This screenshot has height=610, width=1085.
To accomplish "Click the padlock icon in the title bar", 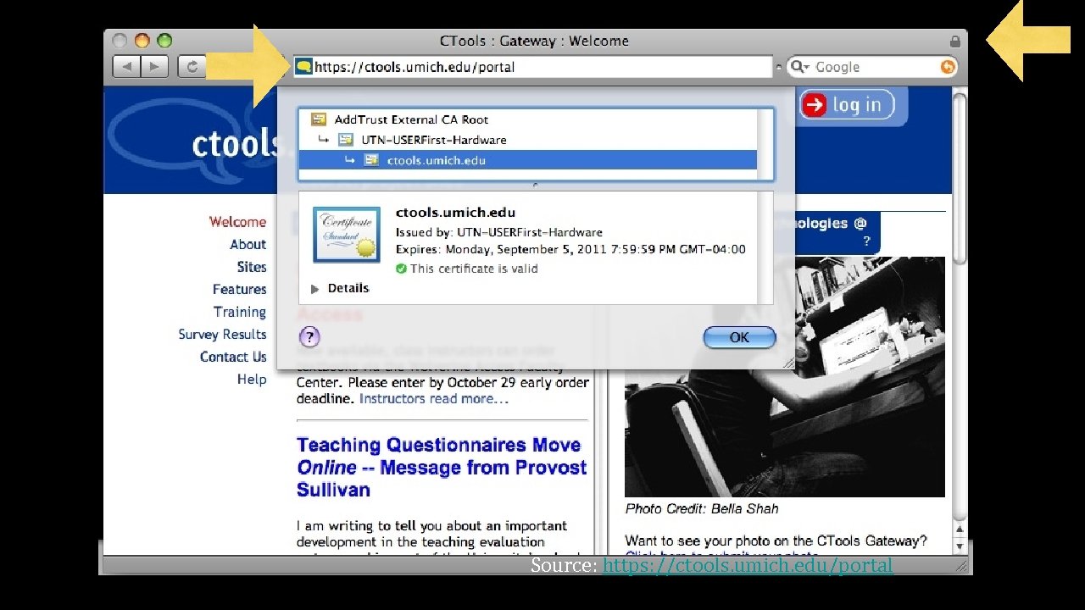I will [x=955, y=41].
